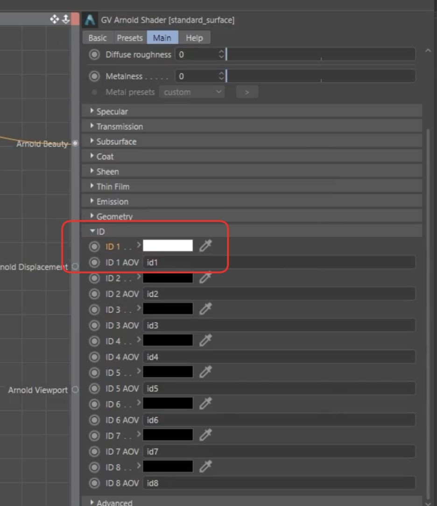The width and height of the screenshot is (437, 506).
Task: Toggle the ID 5 keyframe dot
Action: (x=94, y=373)
